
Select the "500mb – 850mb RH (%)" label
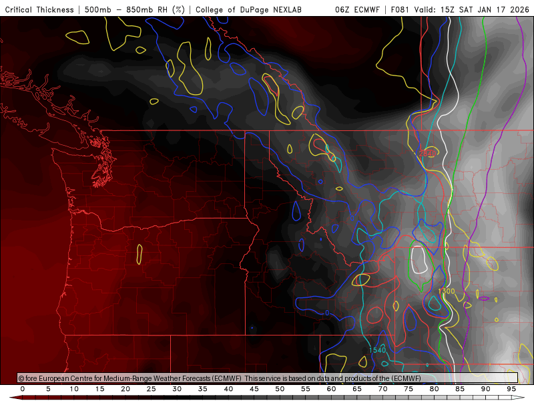coord(135,9)
